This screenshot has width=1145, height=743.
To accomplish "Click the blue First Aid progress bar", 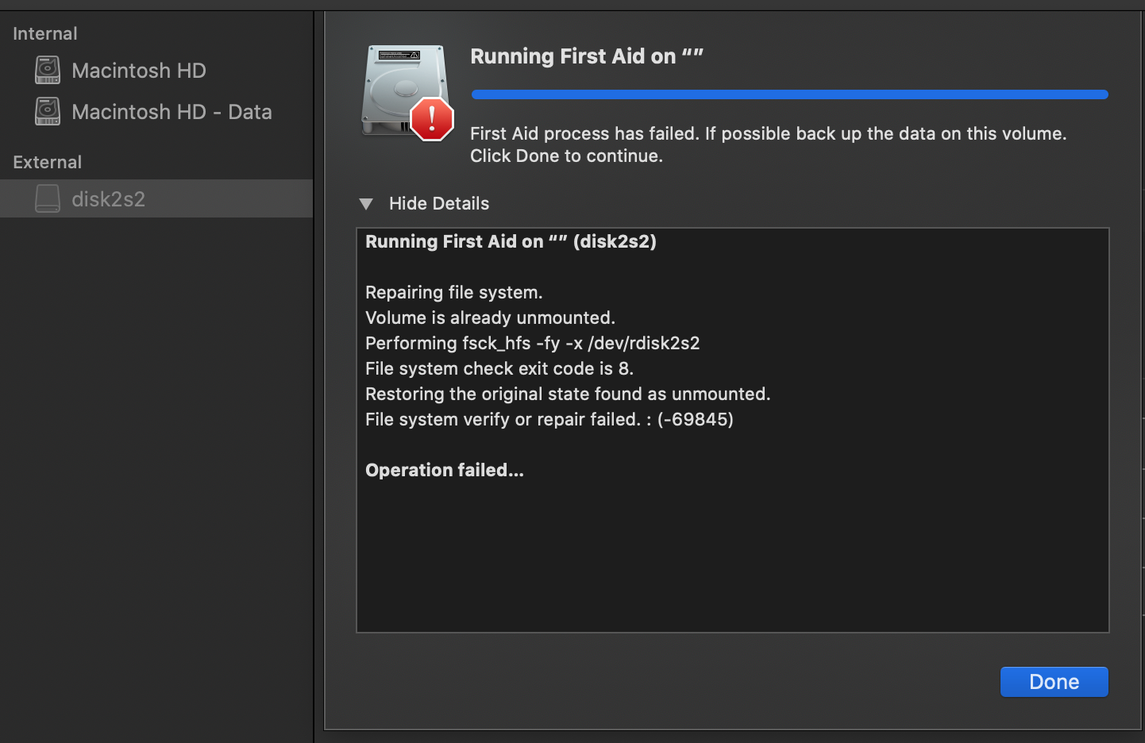I will pos(789,94).
